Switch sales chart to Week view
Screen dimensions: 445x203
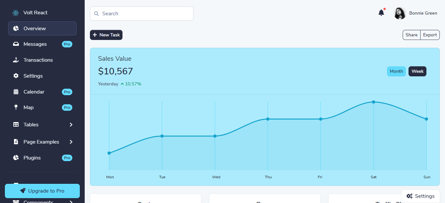(x=417, y=71)
